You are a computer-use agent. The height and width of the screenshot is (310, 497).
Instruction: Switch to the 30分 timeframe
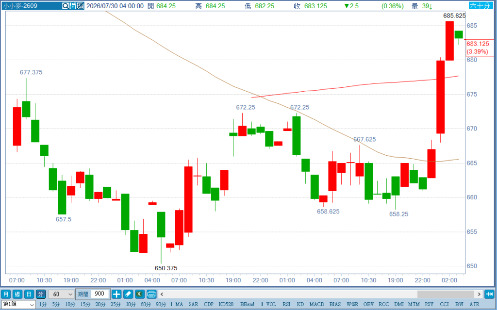(x=131, y=304)
